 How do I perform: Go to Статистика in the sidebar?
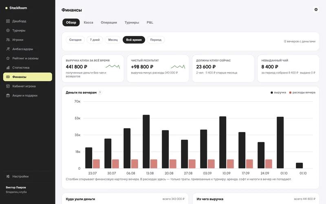click(28, 67)
